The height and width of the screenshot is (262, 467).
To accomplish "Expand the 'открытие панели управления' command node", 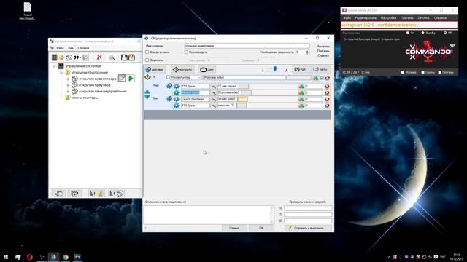I will tap(68, 92).
